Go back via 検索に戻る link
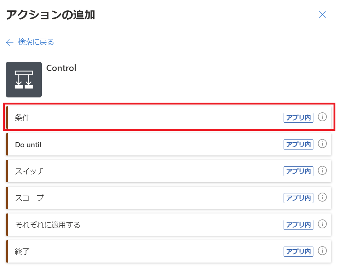The height and width of the screenshot is (270, 338). (x=36, y=42)
